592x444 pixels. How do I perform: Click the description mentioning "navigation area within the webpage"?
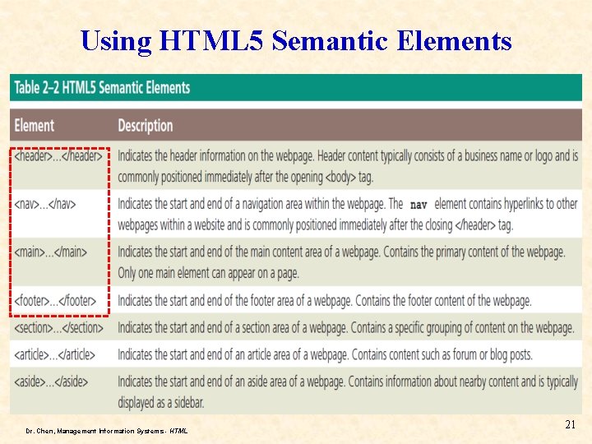point(348,215)
